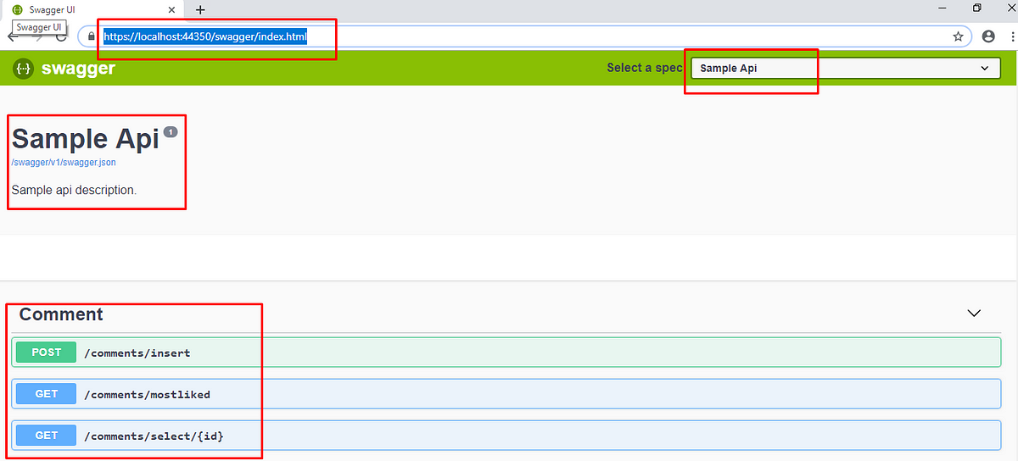This screenshot has width=1018, height=461.
Task: Click the Sample api description text
Action: pos(74,190)
